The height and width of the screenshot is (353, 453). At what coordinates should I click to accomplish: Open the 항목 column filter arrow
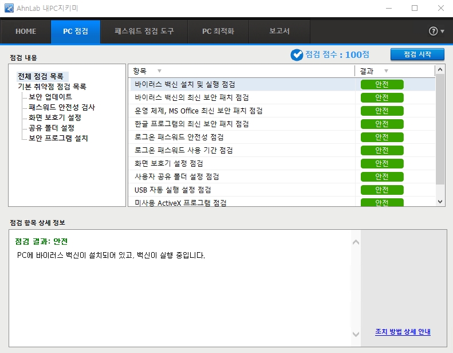(x=159, y=71)
